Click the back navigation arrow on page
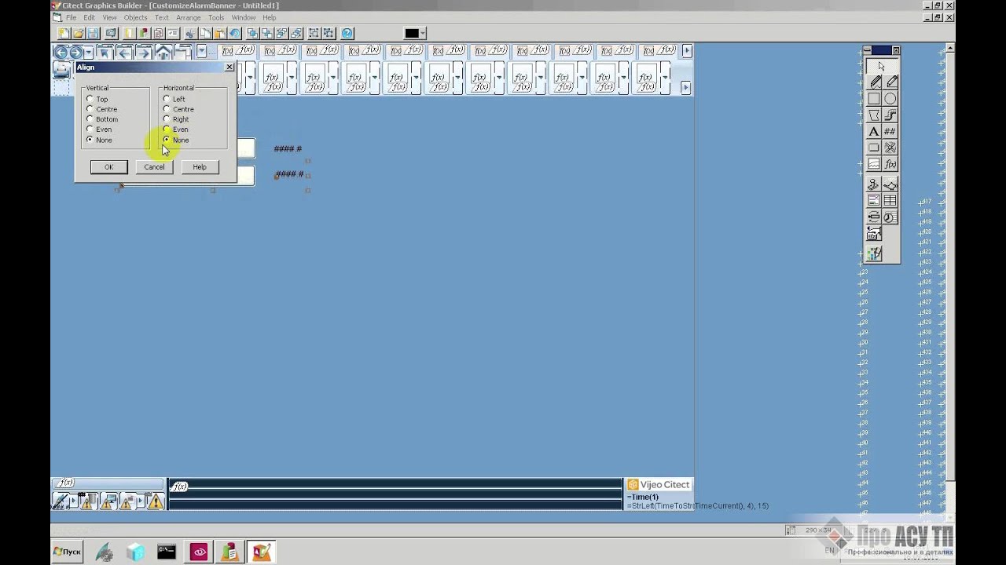Viewport: 1006px width, 565px height. (x=61, y=53)
